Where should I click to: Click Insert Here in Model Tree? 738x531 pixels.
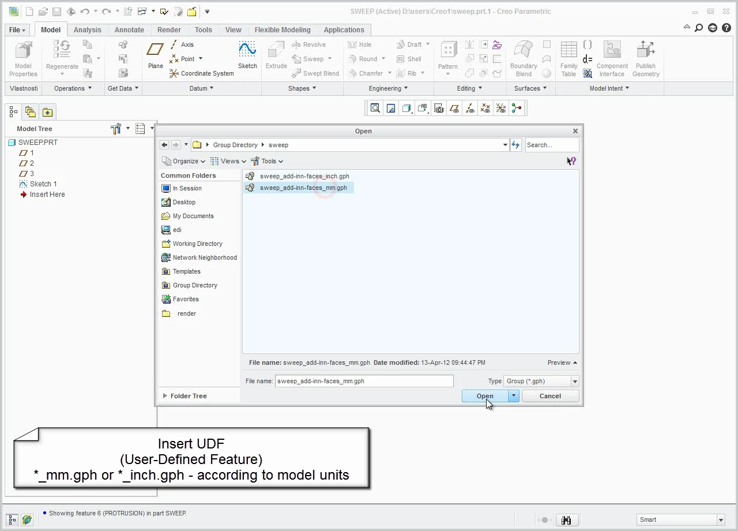pos(42,195)
